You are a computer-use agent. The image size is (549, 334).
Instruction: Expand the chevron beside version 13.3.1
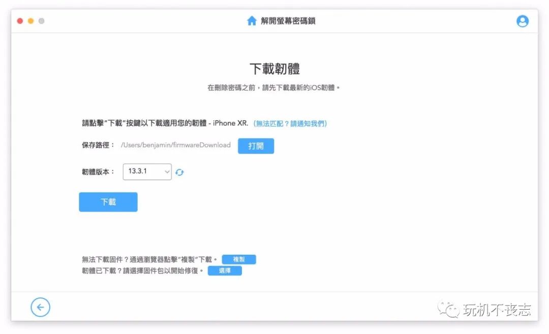[x=167, y=172]
